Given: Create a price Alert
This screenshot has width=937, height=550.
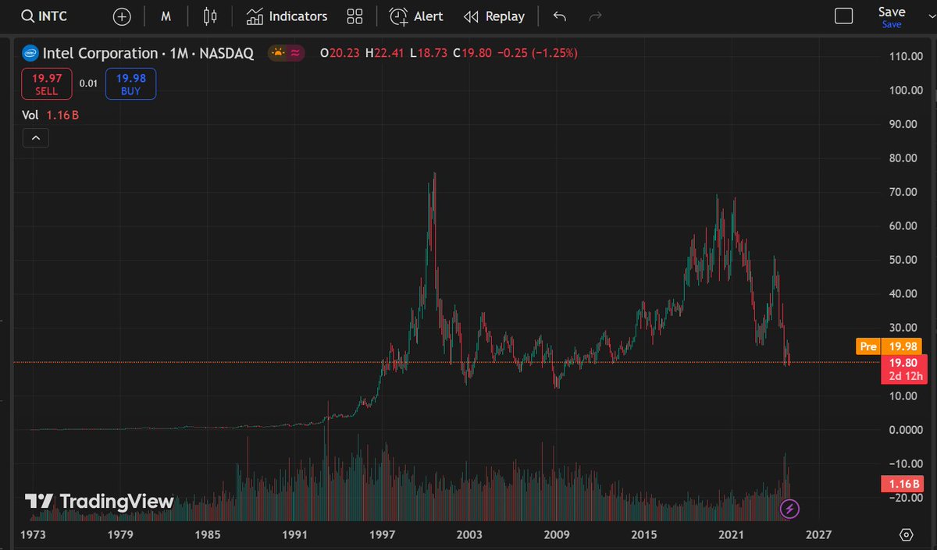Looking at the screenshot, I should [416, 16].
